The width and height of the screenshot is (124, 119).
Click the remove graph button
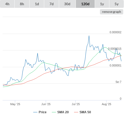[111, 12]
